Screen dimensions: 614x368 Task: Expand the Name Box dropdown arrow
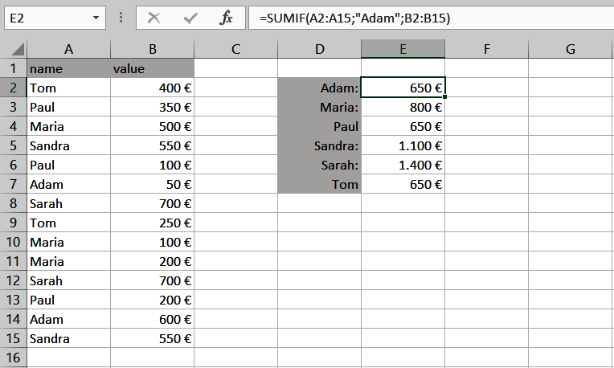point(96,17)
